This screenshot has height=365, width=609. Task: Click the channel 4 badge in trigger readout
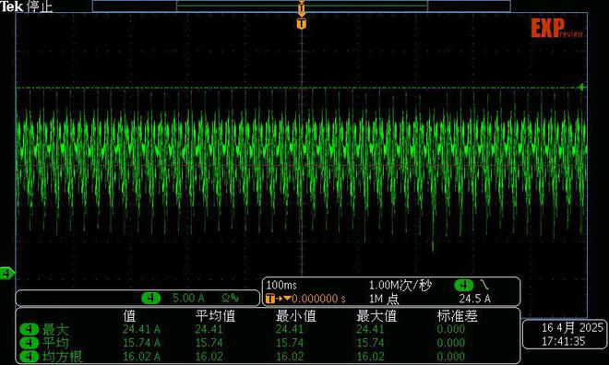point(464,285)
